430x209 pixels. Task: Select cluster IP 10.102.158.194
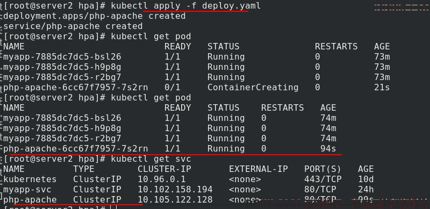click(175, 189)
